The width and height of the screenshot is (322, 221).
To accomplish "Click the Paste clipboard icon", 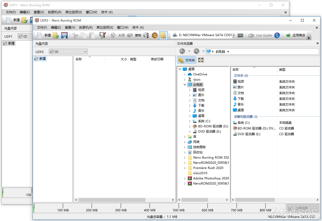I will point(92,35).
